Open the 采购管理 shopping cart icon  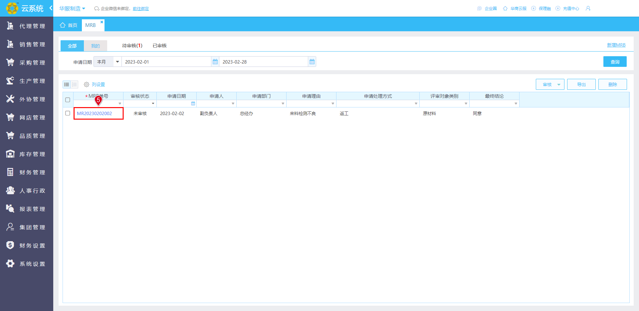(x=10, y=62)
